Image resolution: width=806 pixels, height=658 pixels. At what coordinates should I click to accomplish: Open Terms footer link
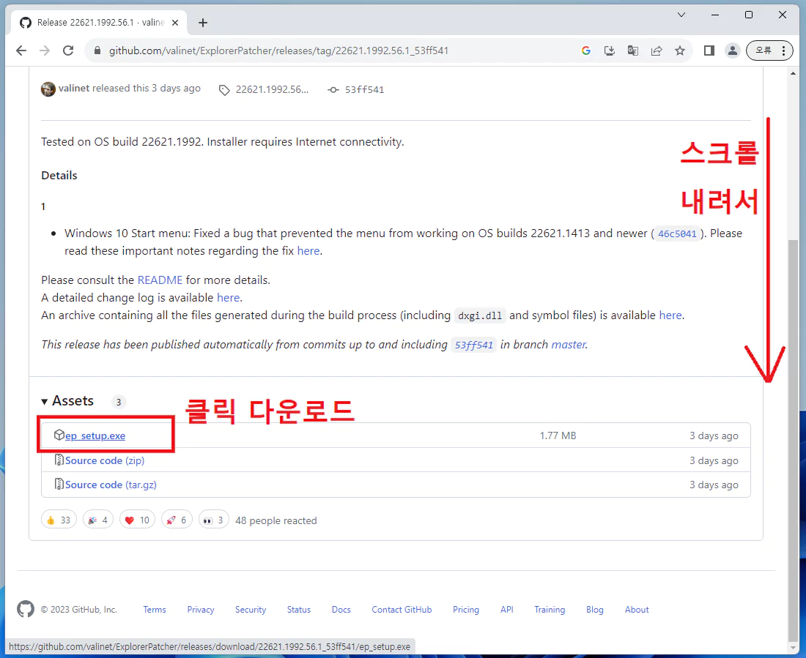155,609
